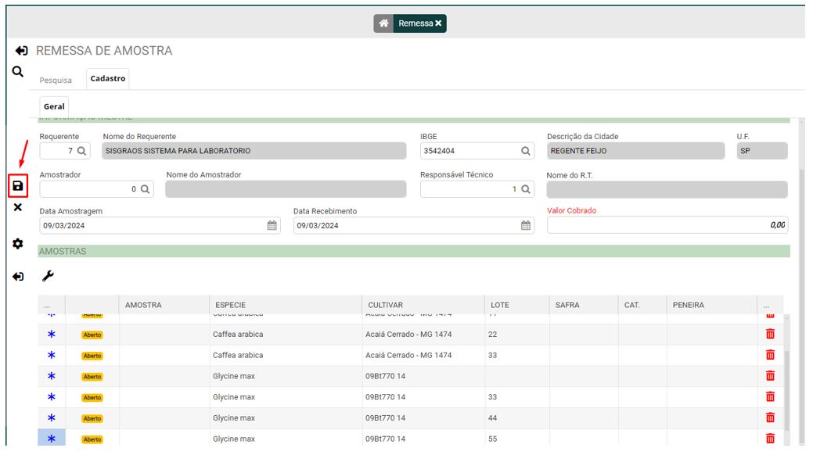The image size is (813, 455).
Task: Click the Responsável Técnico search icon
Action: point(526,189)
